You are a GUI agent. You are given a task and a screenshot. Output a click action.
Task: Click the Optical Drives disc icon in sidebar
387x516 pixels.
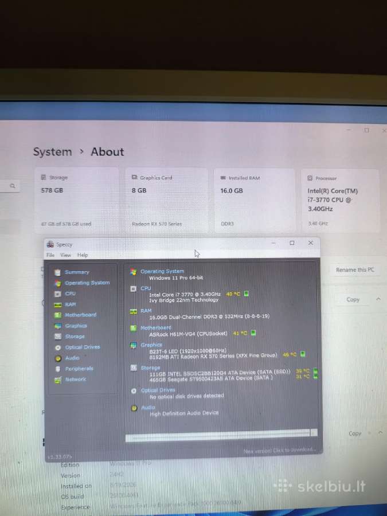tap(58, 347)
